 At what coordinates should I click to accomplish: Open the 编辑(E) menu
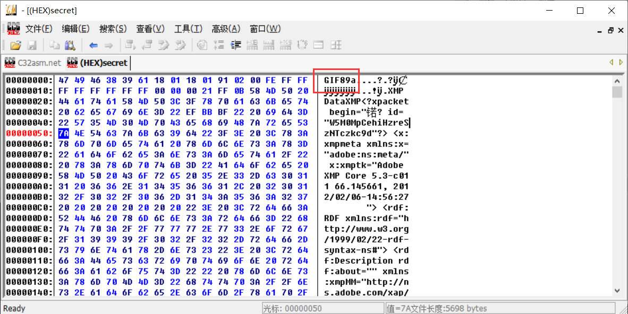point(75,29)
